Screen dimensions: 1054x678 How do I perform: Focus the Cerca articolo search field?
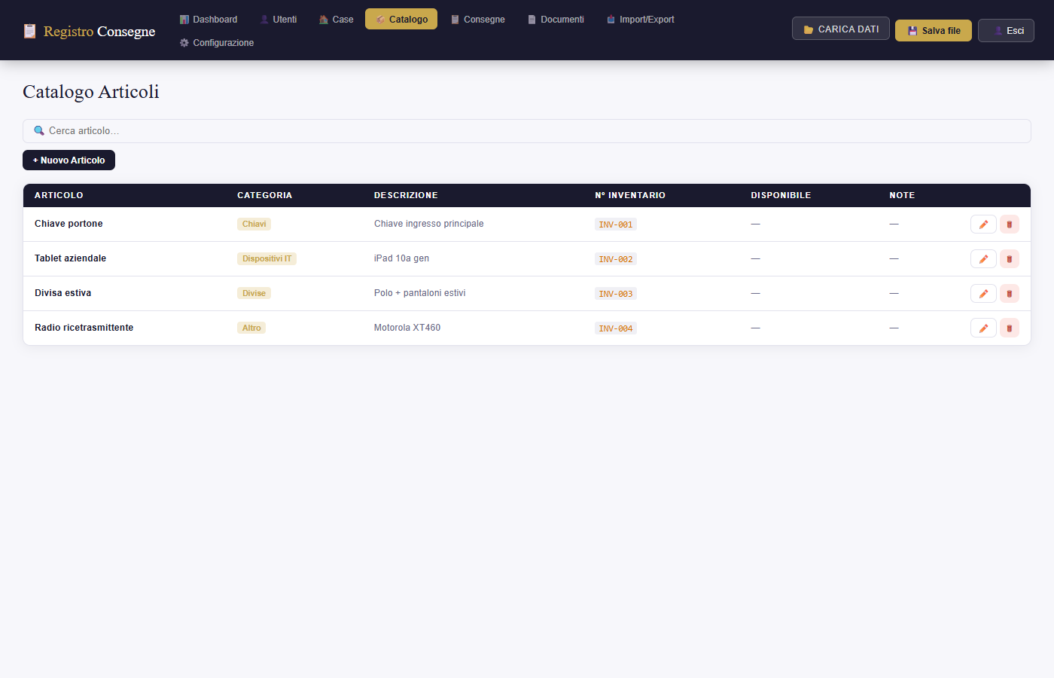point(527,131)
